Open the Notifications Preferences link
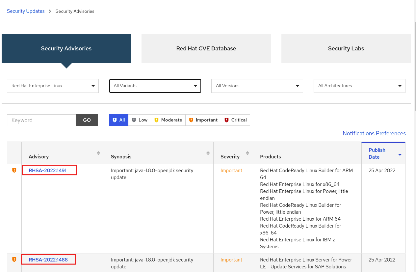The height and width of the screenshot is (272, 416). click(x=374, y=133)
